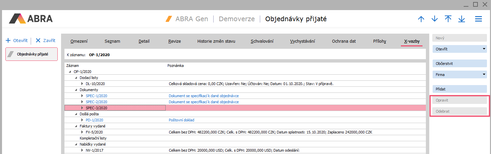This screenshot has width=491, height=154.
Task: Open the Firma dropdown arrow
Action: click(x=484, y=75)
